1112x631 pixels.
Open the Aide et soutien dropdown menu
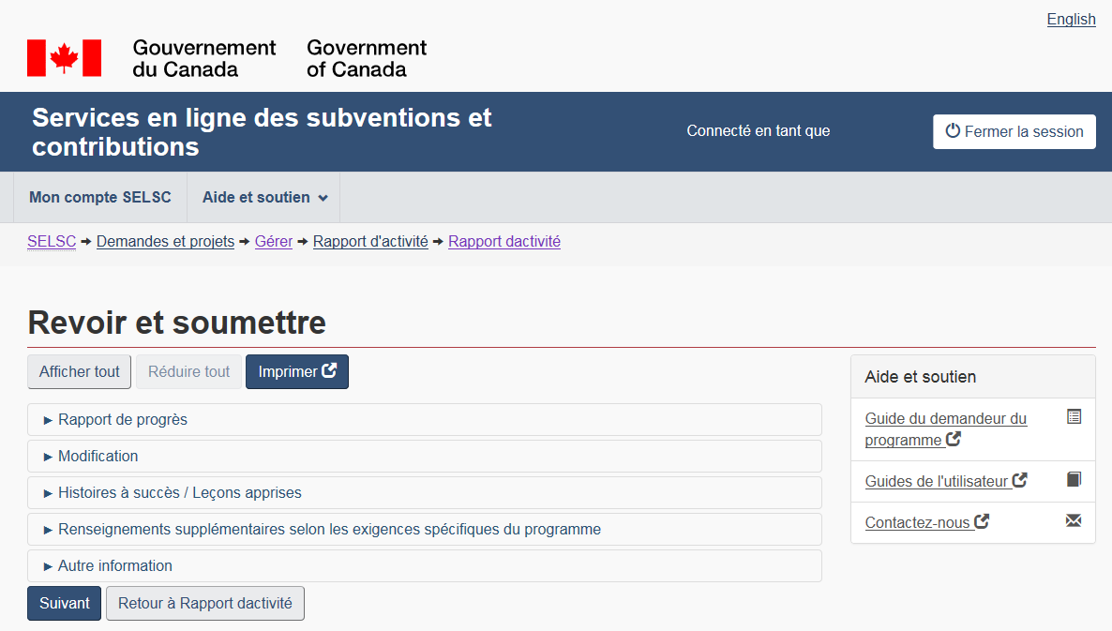pos(264,198)
